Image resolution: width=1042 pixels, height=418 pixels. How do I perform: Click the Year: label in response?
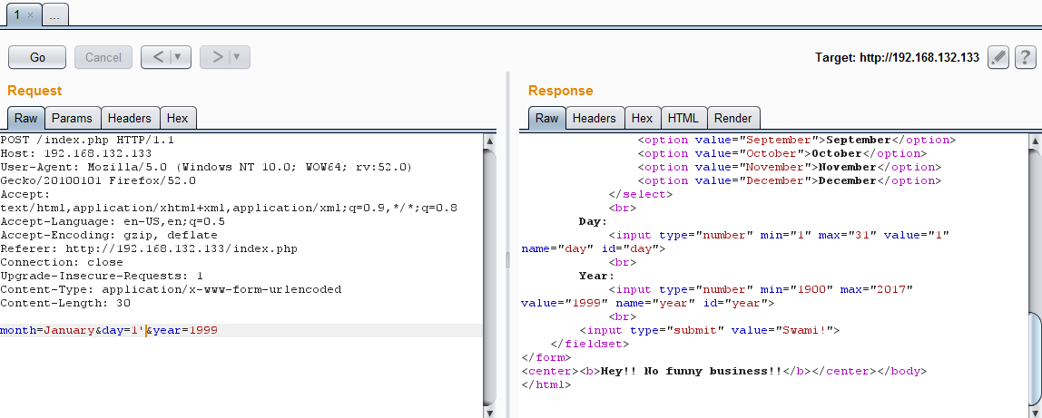(x=597, y=276)
